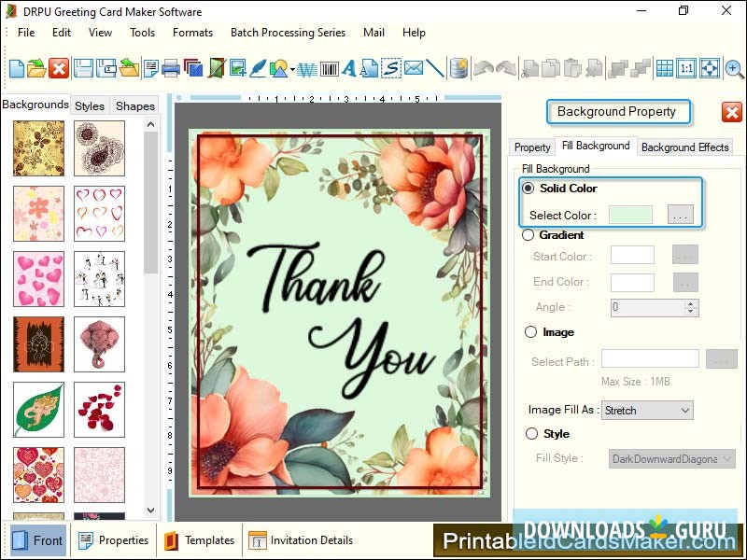This screenshot has height=560, width=747.
Task: Click the WordArt tool icon
Action: click(x=307, y=68)
